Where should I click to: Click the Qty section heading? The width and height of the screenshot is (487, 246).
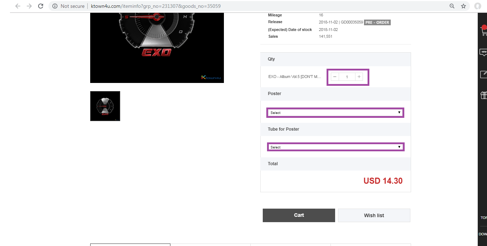click(x=271, y=59)
